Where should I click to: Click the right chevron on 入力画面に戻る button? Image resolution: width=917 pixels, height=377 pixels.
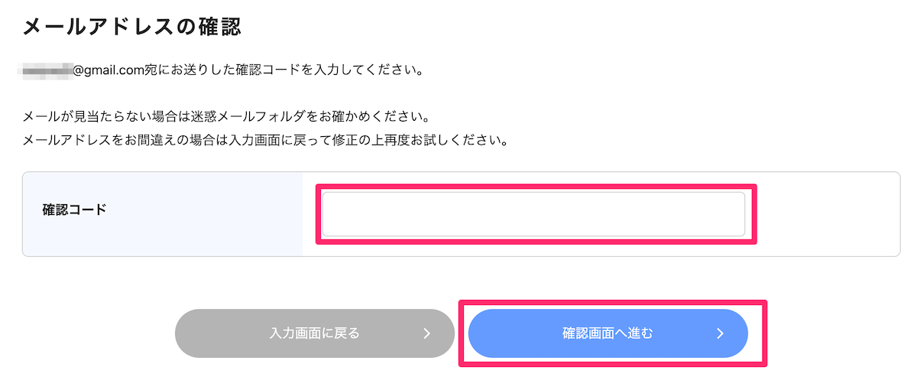426,333
